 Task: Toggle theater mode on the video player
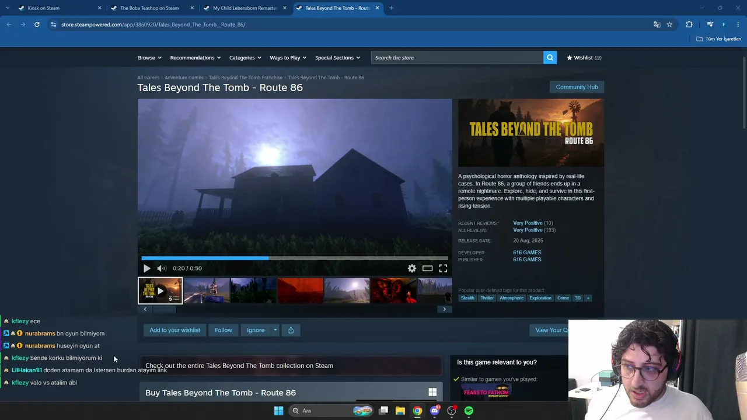[427, 268]
